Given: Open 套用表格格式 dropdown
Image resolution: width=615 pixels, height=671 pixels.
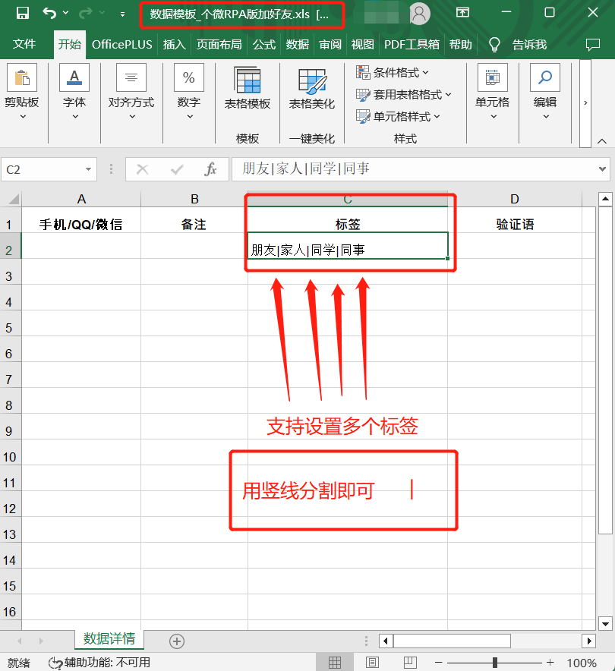Looking at the screenshot, I should pyautogui.click(x=404, y=95).
